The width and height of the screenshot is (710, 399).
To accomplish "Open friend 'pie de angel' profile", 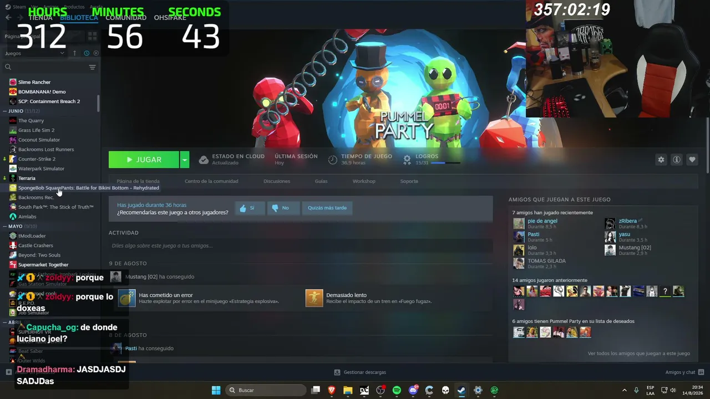I will pyautogui.click(x=542, y=221).
